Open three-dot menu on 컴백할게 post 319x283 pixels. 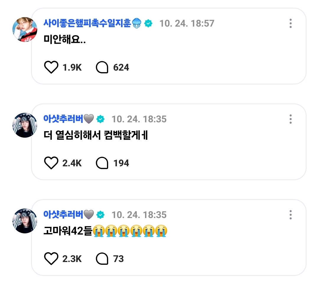coord(291,119)
